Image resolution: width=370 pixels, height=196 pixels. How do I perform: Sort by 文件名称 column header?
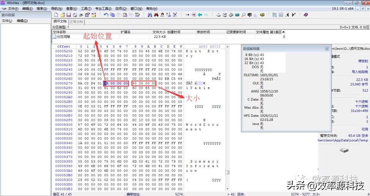tap(86, 32)
